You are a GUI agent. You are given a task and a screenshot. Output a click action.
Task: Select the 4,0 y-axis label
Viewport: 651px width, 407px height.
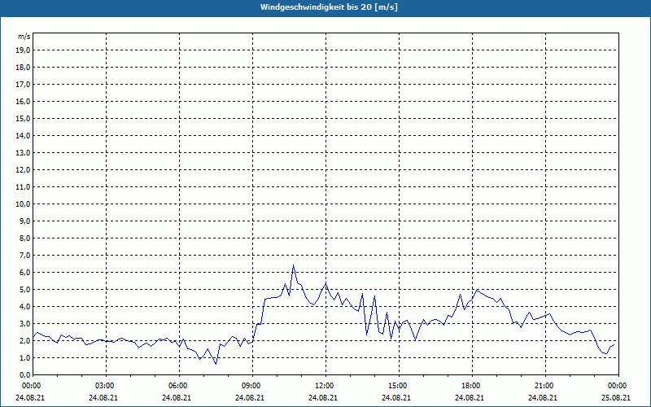[x=25, y=307]
